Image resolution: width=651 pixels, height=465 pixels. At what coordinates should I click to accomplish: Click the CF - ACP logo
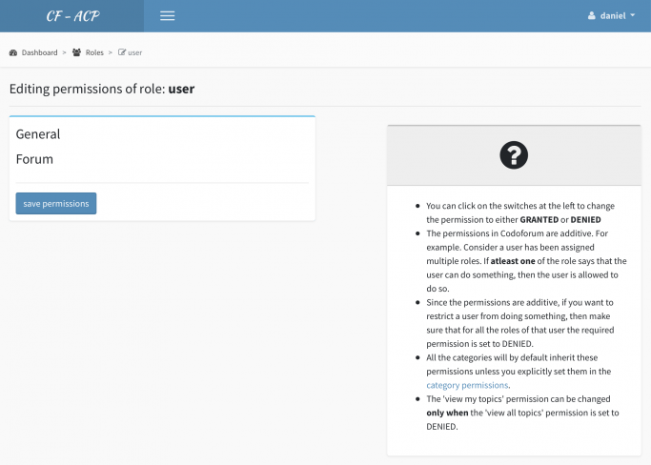[72, 16]
